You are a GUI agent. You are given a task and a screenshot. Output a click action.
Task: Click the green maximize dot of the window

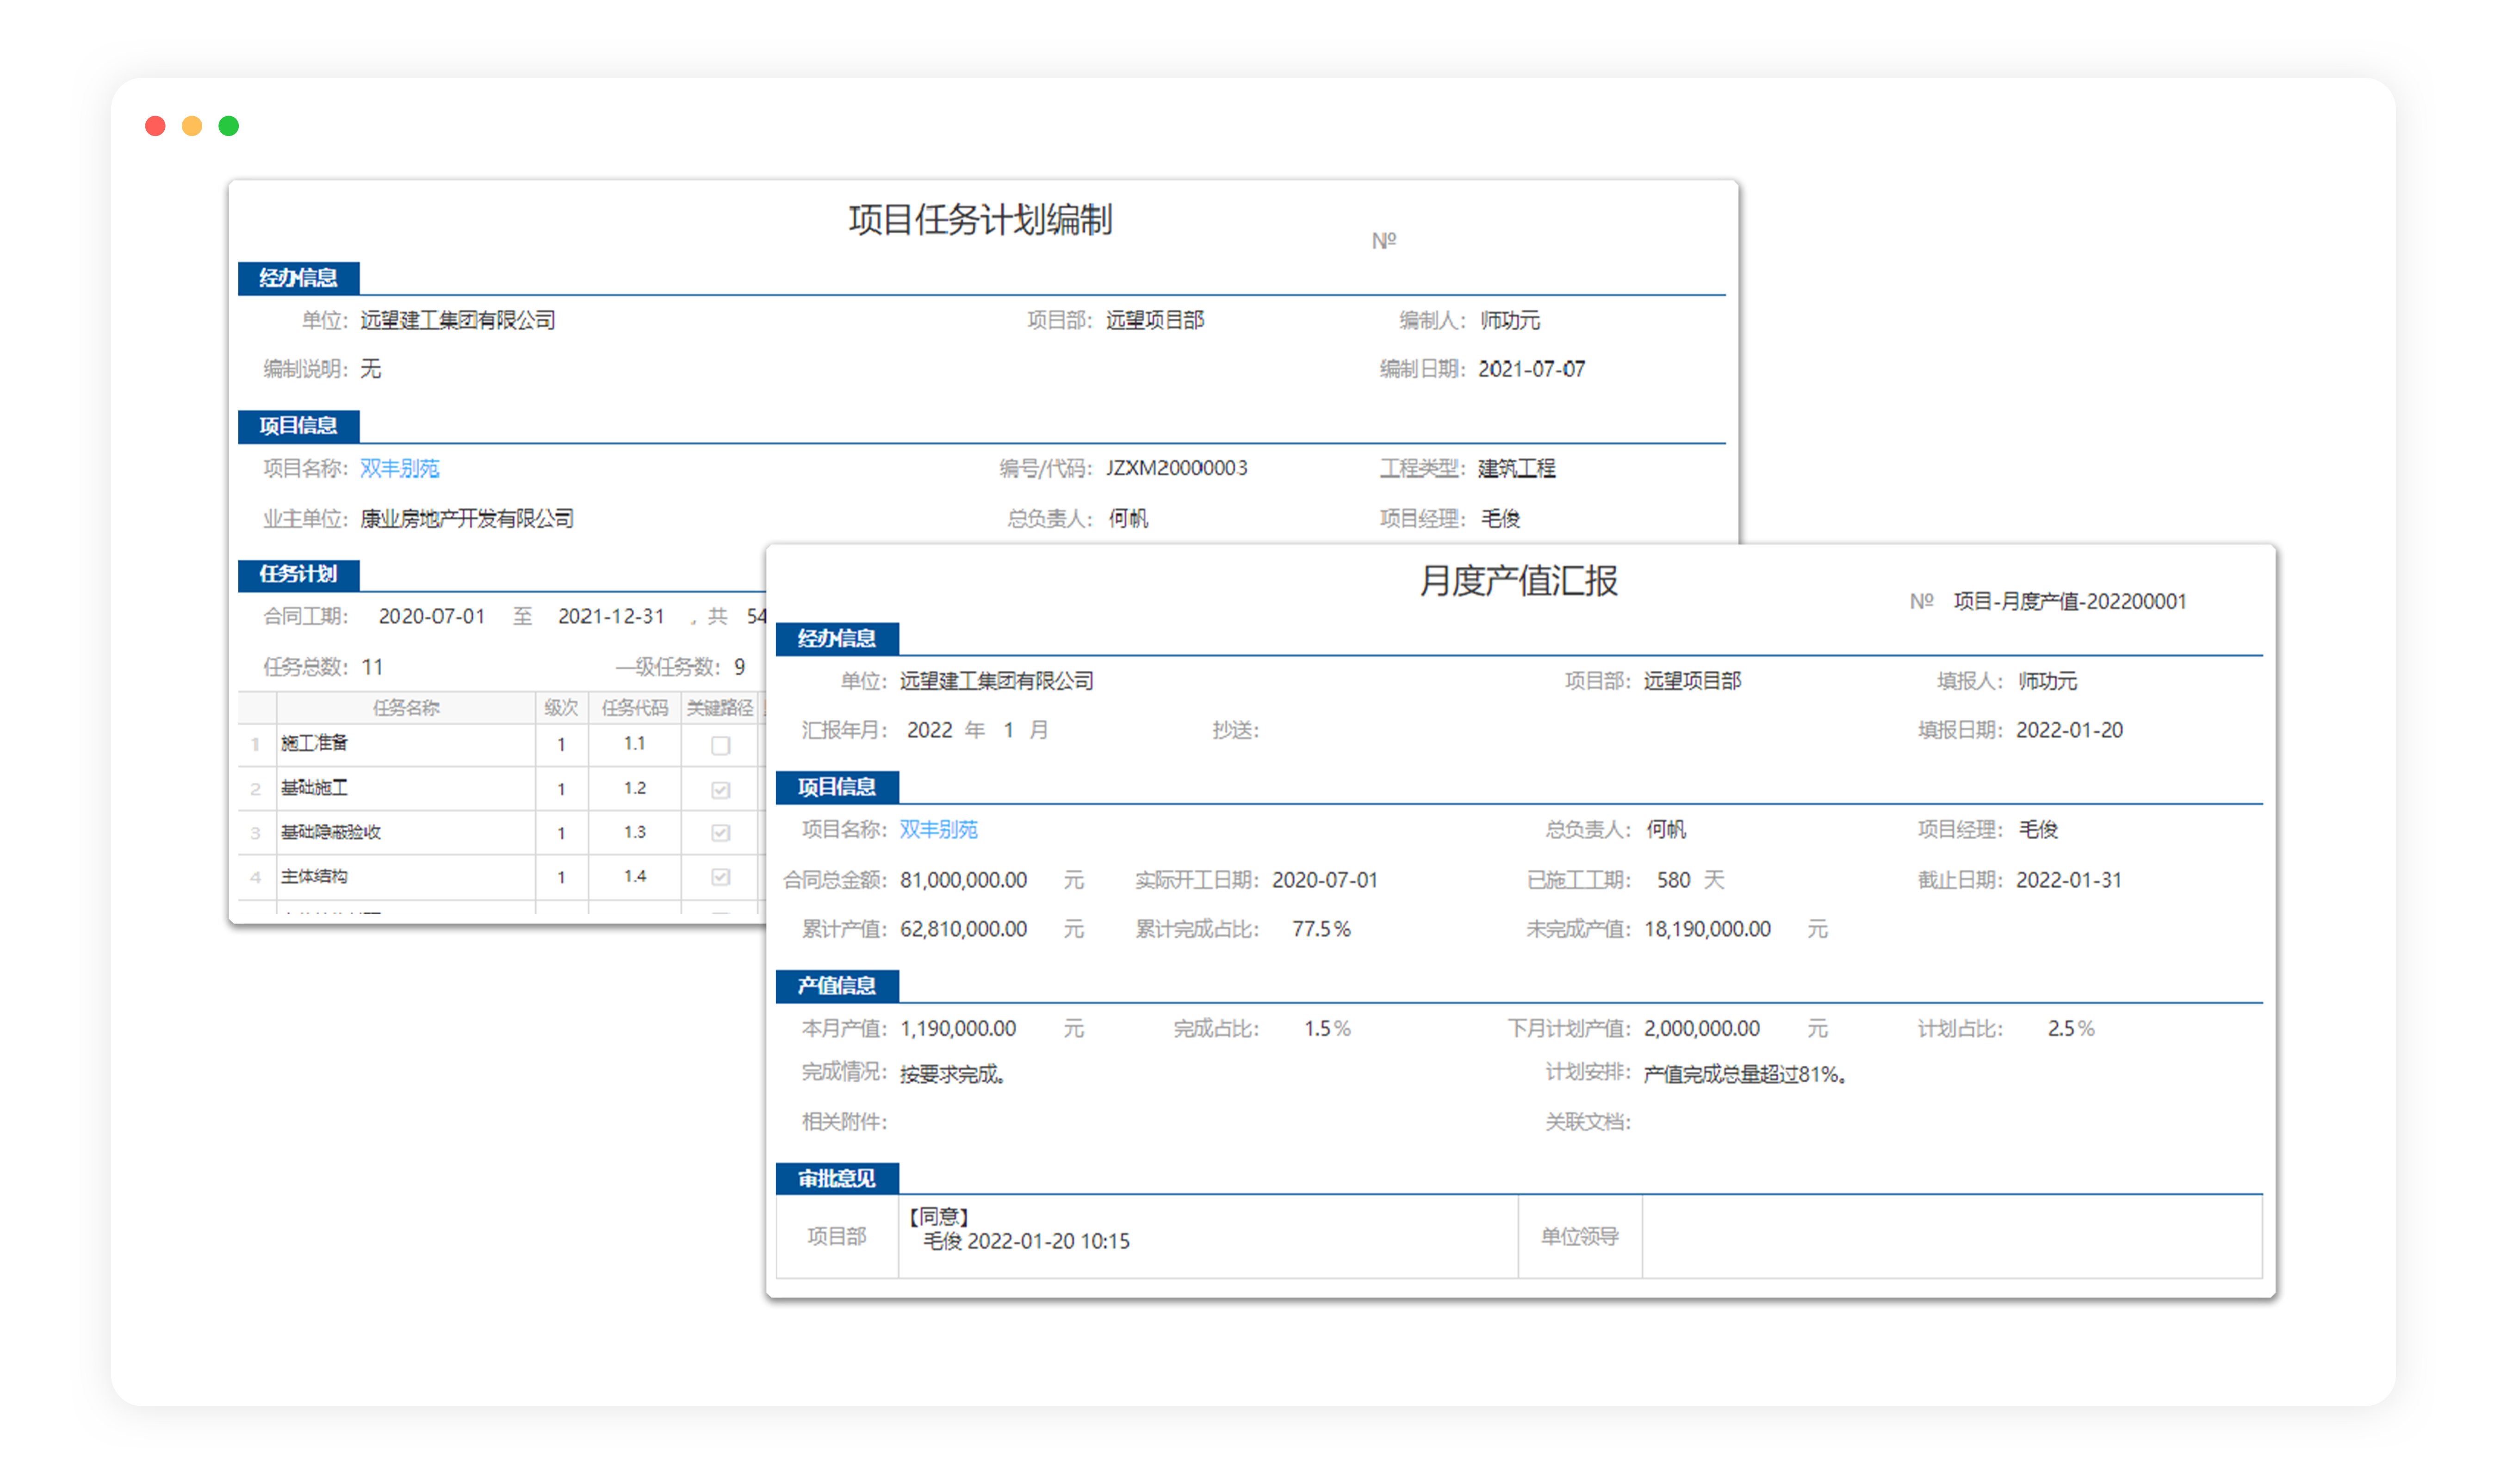[x=229, y=126]
